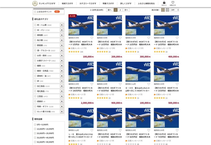Favorite the HIS 100万円分 gift card
211x145 pixels.
pyautogui.click(x=92, y=84)
